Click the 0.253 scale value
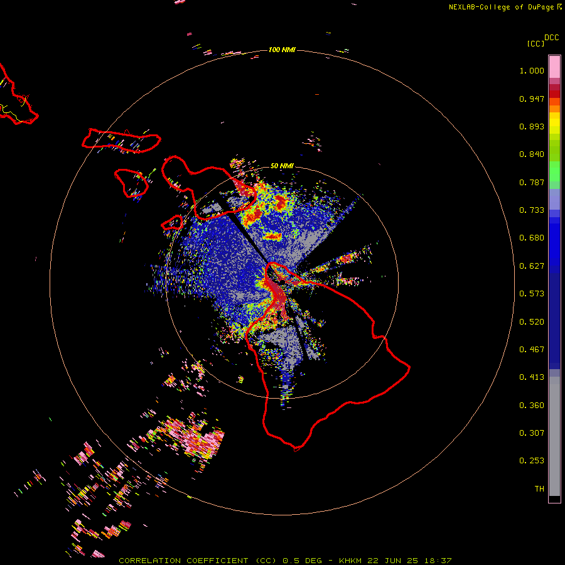This screenshot has width=565, height=565. pyautogui.click(x=532, y=461)
